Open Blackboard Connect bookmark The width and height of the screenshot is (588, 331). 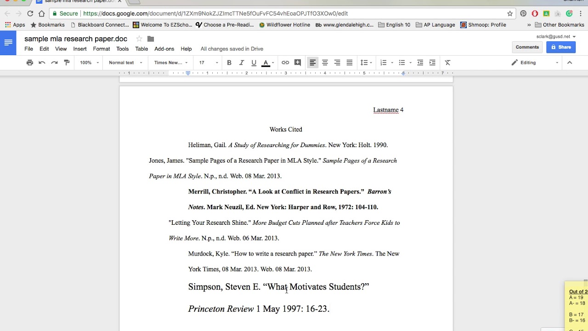pos(100,25)
